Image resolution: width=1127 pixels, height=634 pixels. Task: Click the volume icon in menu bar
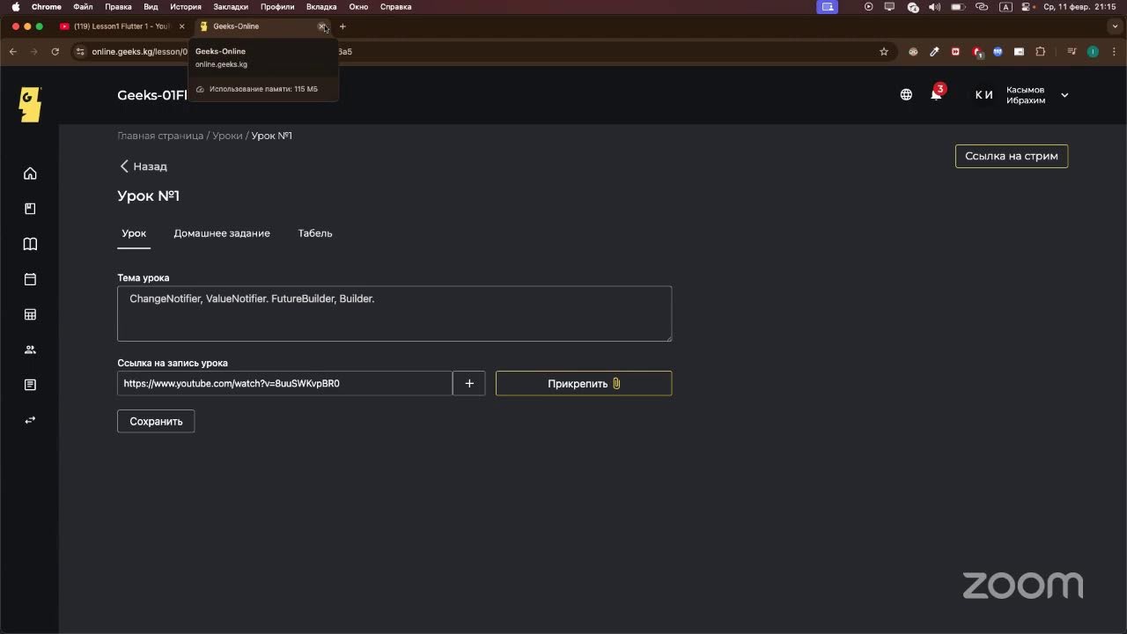click(x=935, y=7)
